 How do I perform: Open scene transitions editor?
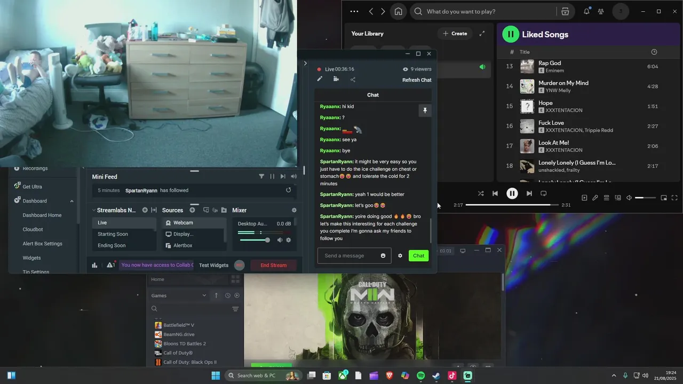(x=154, y=210)
